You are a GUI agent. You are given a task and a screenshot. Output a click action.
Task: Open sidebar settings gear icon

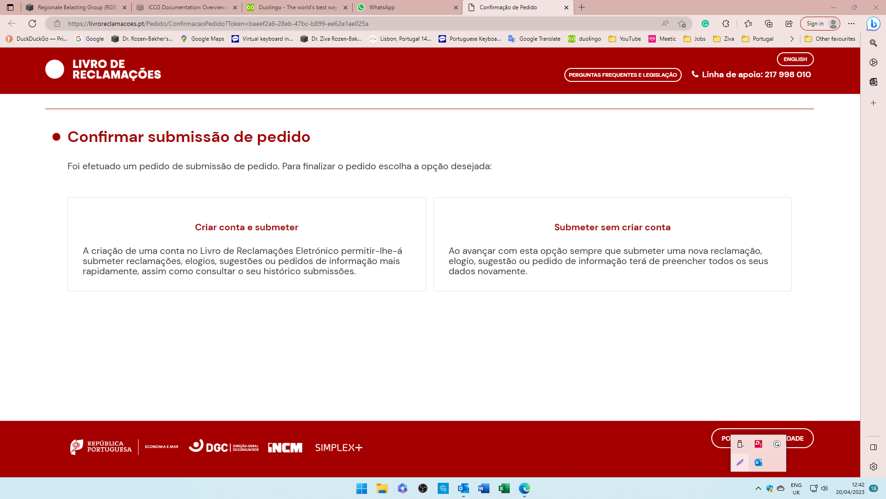(874, 467)
